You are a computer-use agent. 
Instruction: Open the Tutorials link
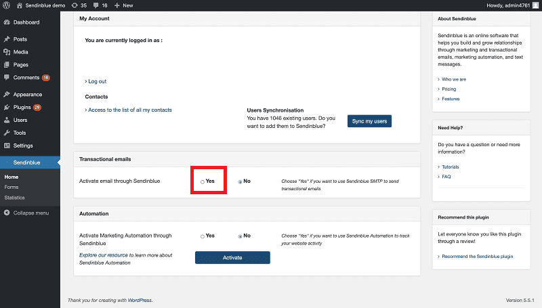450,167
